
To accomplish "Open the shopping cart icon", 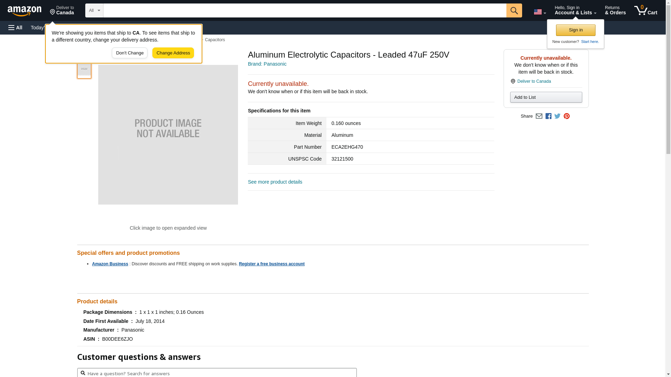I will tap(645, 10).
